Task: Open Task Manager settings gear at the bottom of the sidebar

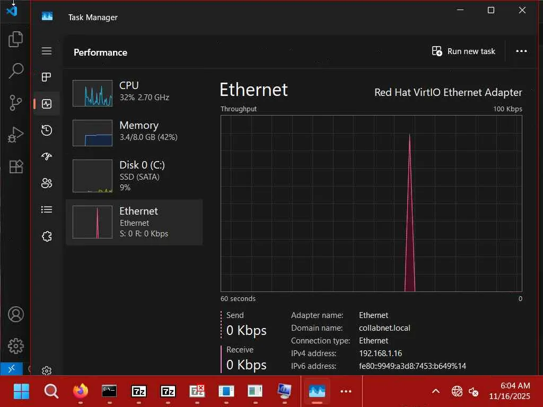Action: click(x=47, y=370)
